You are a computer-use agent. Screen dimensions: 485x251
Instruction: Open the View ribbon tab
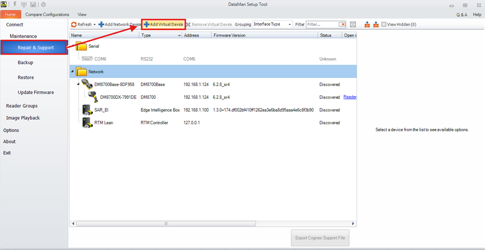[x=82, y=14]
